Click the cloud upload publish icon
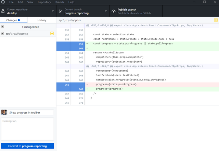 point(114,11)
